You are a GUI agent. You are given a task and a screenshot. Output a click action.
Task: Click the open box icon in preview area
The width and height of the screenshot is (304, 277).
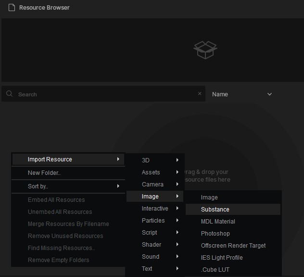205,50
